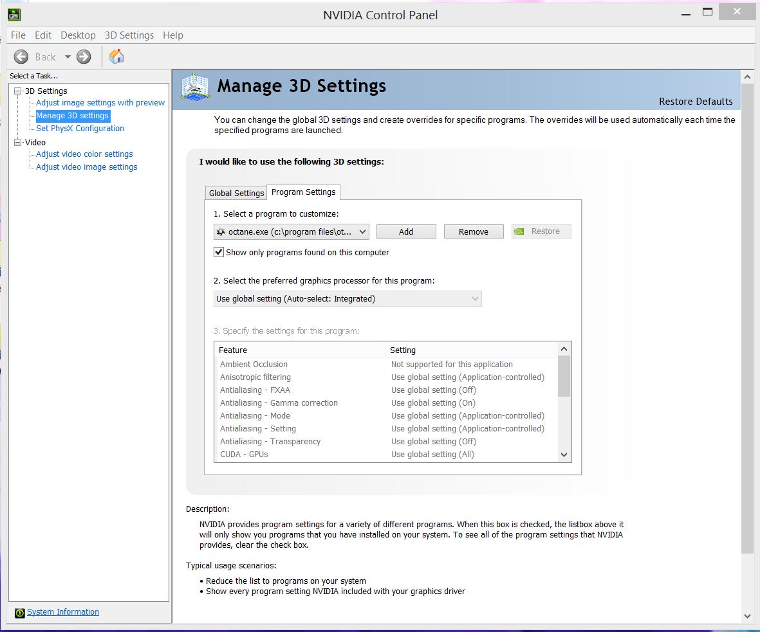This screenshot has height=632, width=760.
Task: Click the Setting column header
Action: pyautogui.click(x=472, y=350)
